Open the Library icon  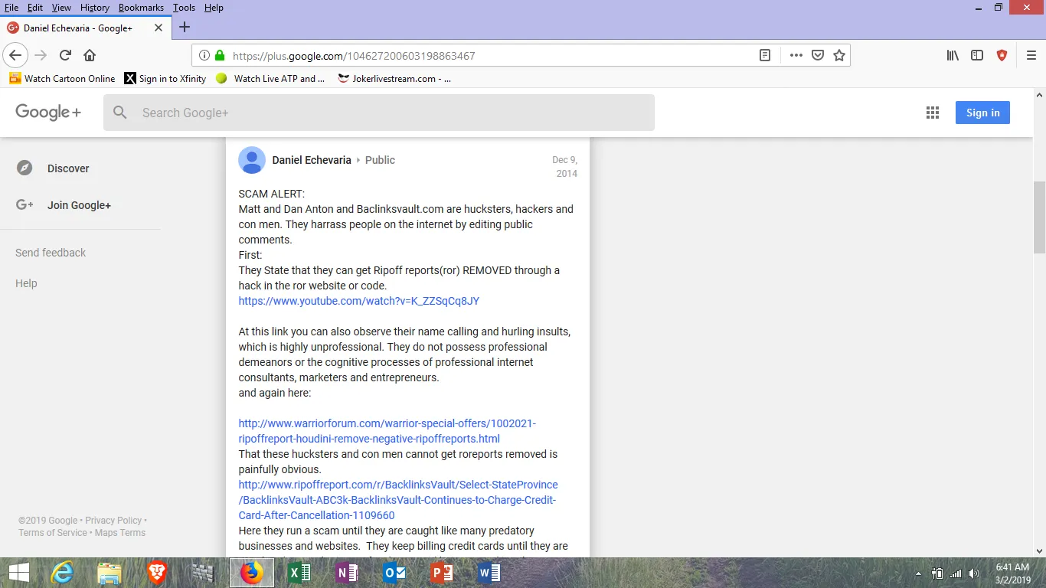click(953, 55)
